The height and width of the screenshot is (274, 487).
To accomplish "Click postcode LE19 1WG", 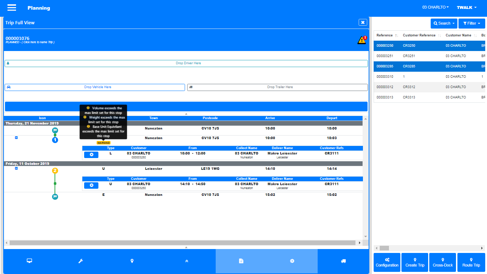I will [210, 169].
